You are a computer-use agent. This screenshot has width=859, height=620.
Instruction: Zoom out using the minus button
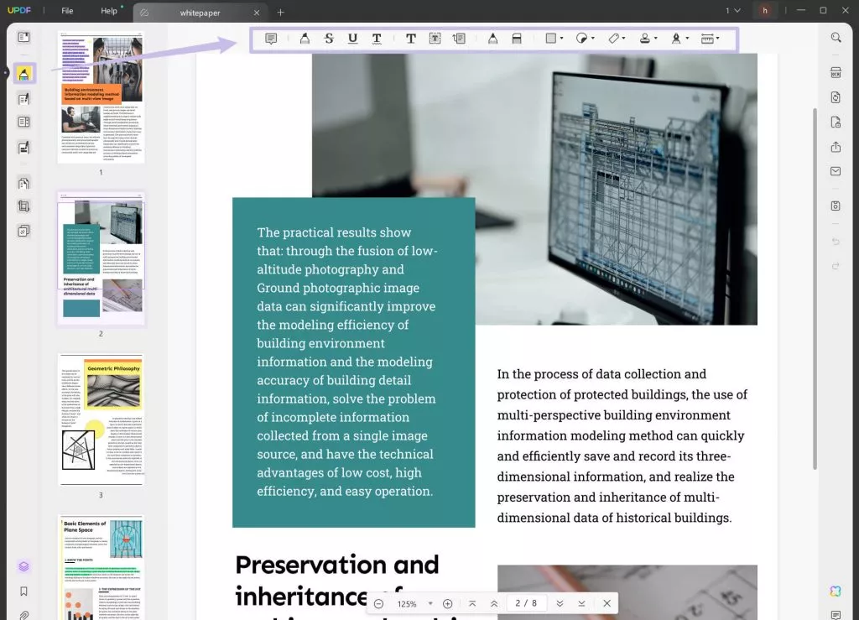[378, 603]
